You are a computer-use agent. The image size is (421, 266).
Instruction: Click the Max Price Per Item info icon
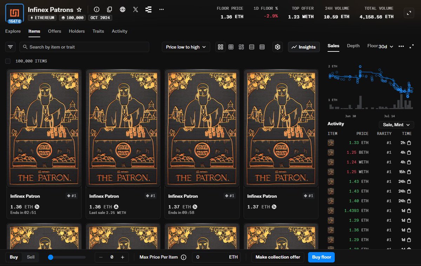click(x=183, y=257)
